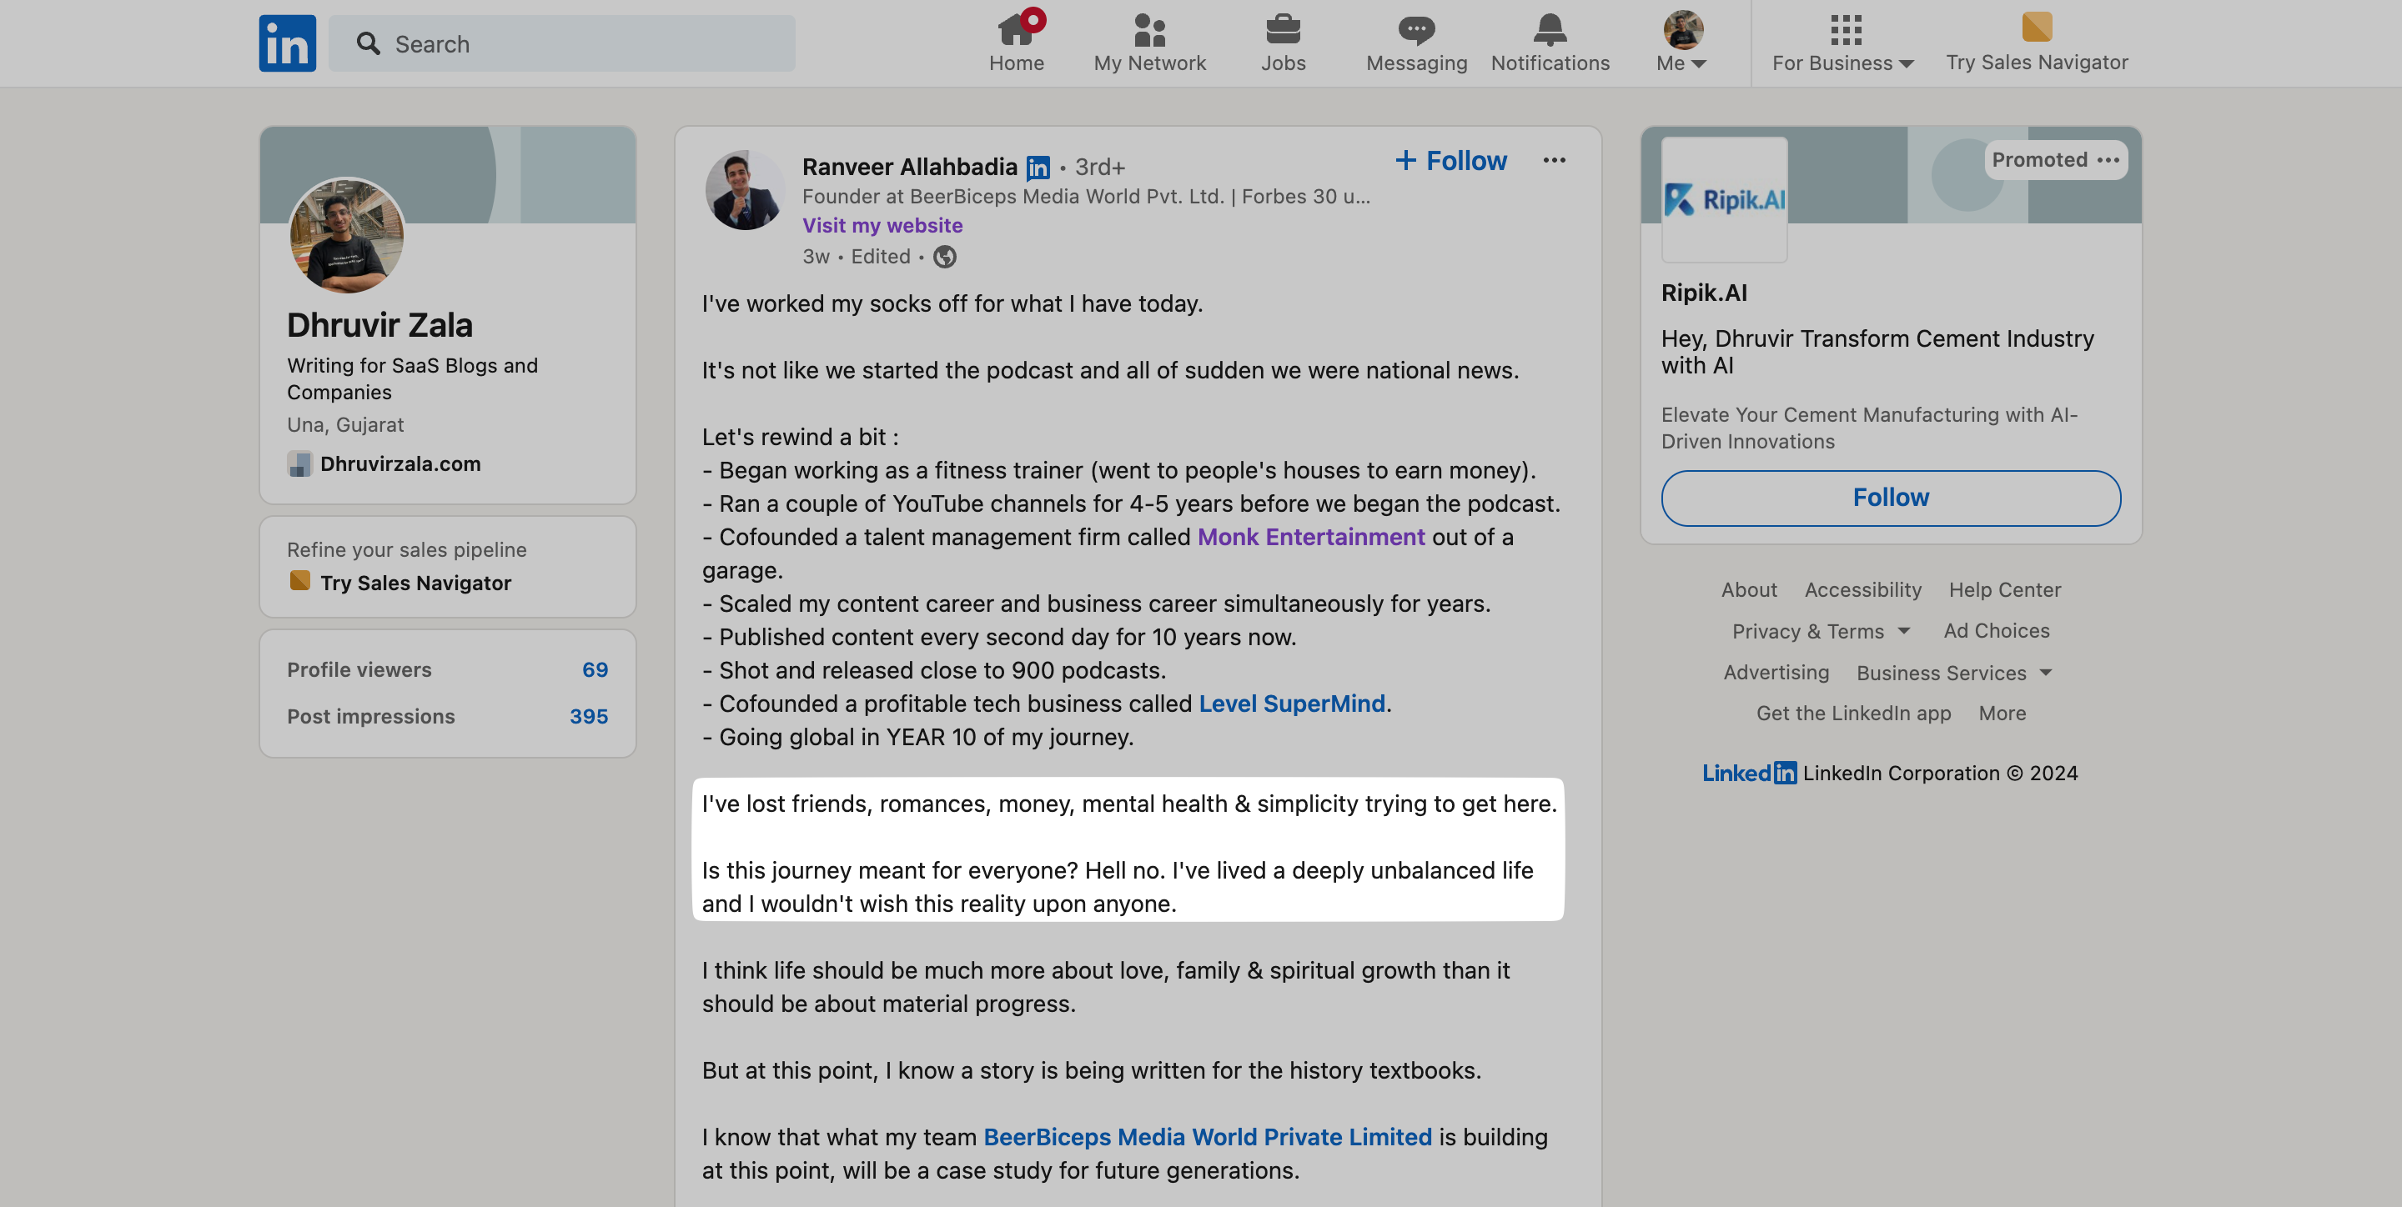Image resolution: width=2402 pixels, height=1207 pixels.
Task: Open the post options three-dot menu
Action: pos(1554,160)
